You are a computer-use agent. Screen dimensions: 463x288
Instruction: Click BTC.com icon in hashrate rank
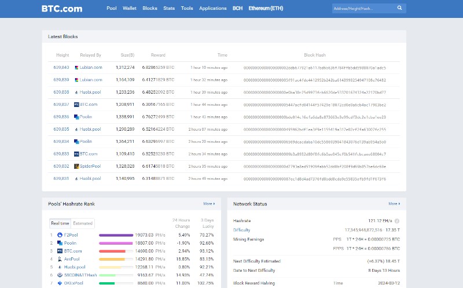[x=60, y=251]
